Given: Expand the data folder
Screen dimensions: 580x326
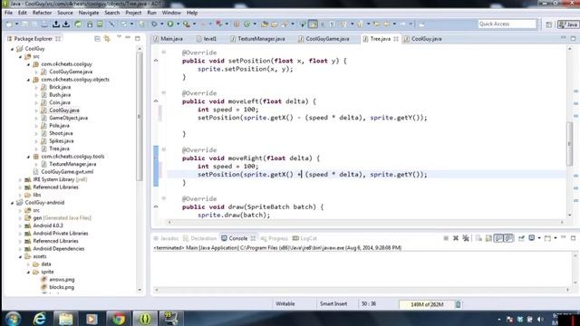Looking at the screenshot, I should (x=28, y=264).
